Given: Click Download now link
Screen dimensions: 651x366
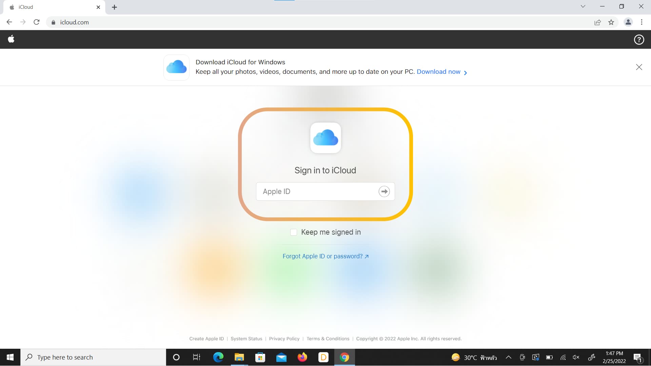Looking at the screenshot, I should click(x=438, y=72).
